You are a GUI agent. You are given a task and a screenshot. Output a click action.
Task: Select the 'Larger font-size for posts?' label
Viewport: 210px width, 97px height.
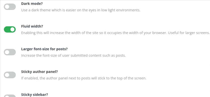[44, 49]
